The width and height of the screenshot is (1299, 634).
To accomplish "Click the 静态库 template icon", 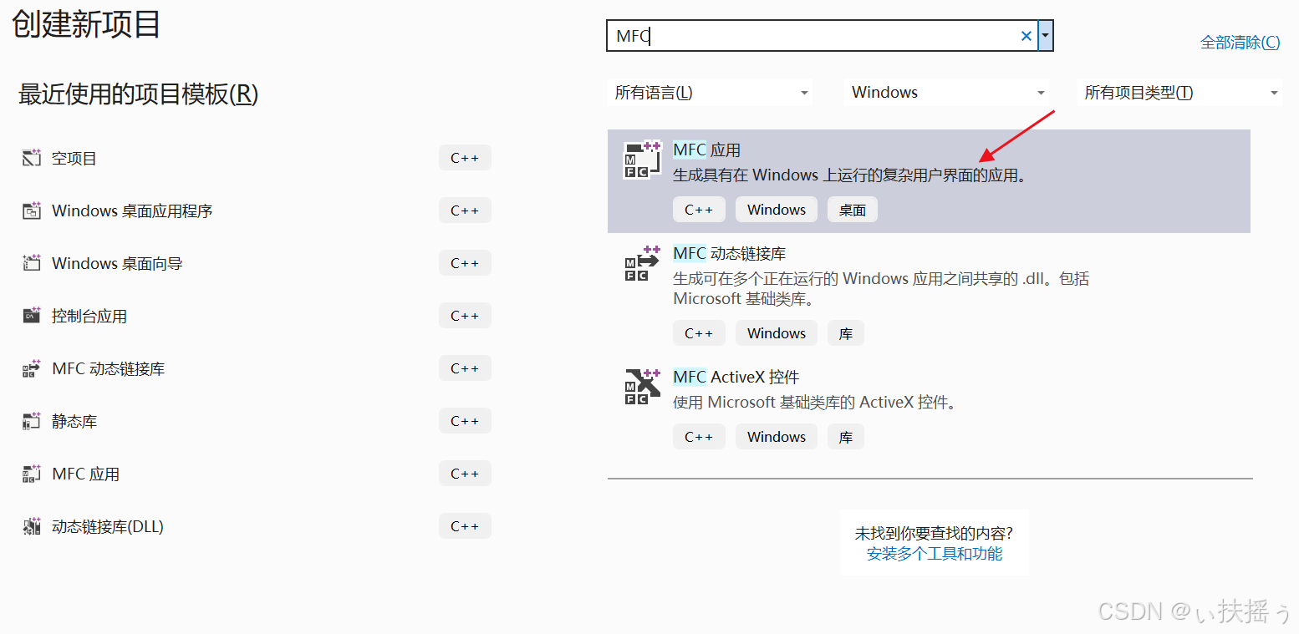I will tap(32, 421).
